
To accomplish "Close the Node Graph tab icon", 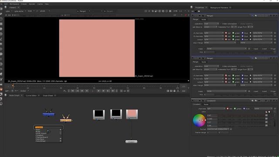I will coord(21,96).
